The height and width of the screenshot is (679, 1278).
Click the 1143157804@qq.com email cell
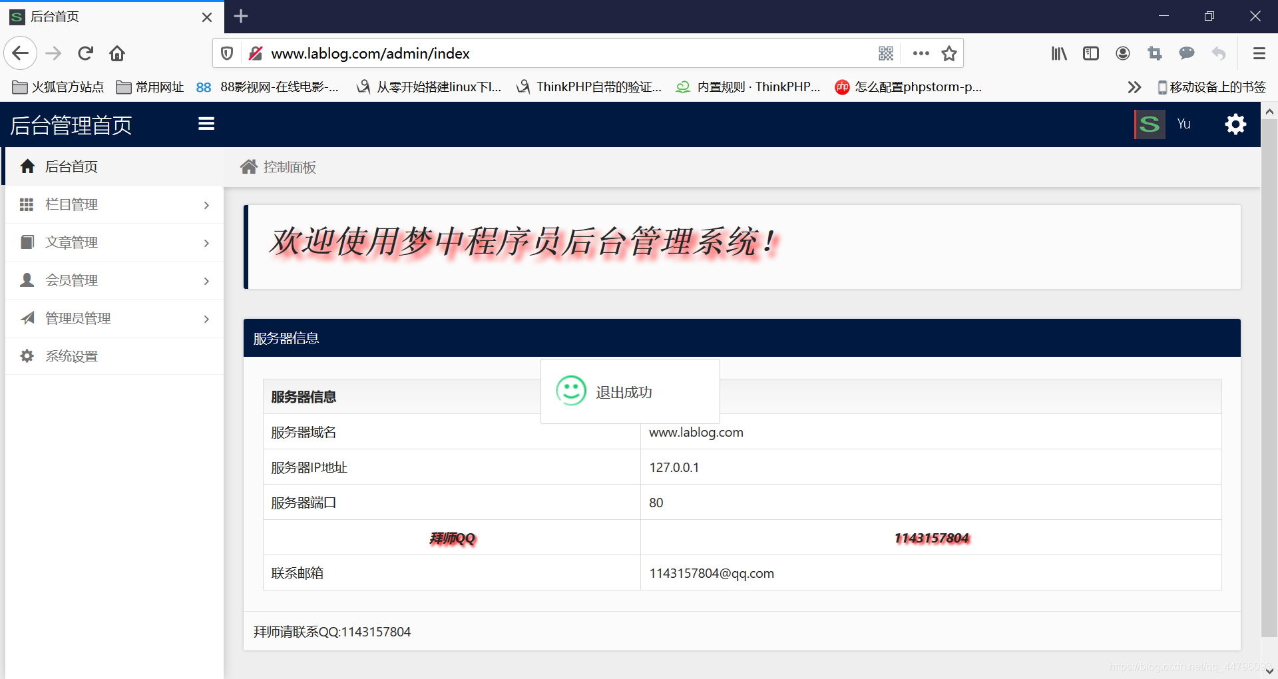(931, 573)
